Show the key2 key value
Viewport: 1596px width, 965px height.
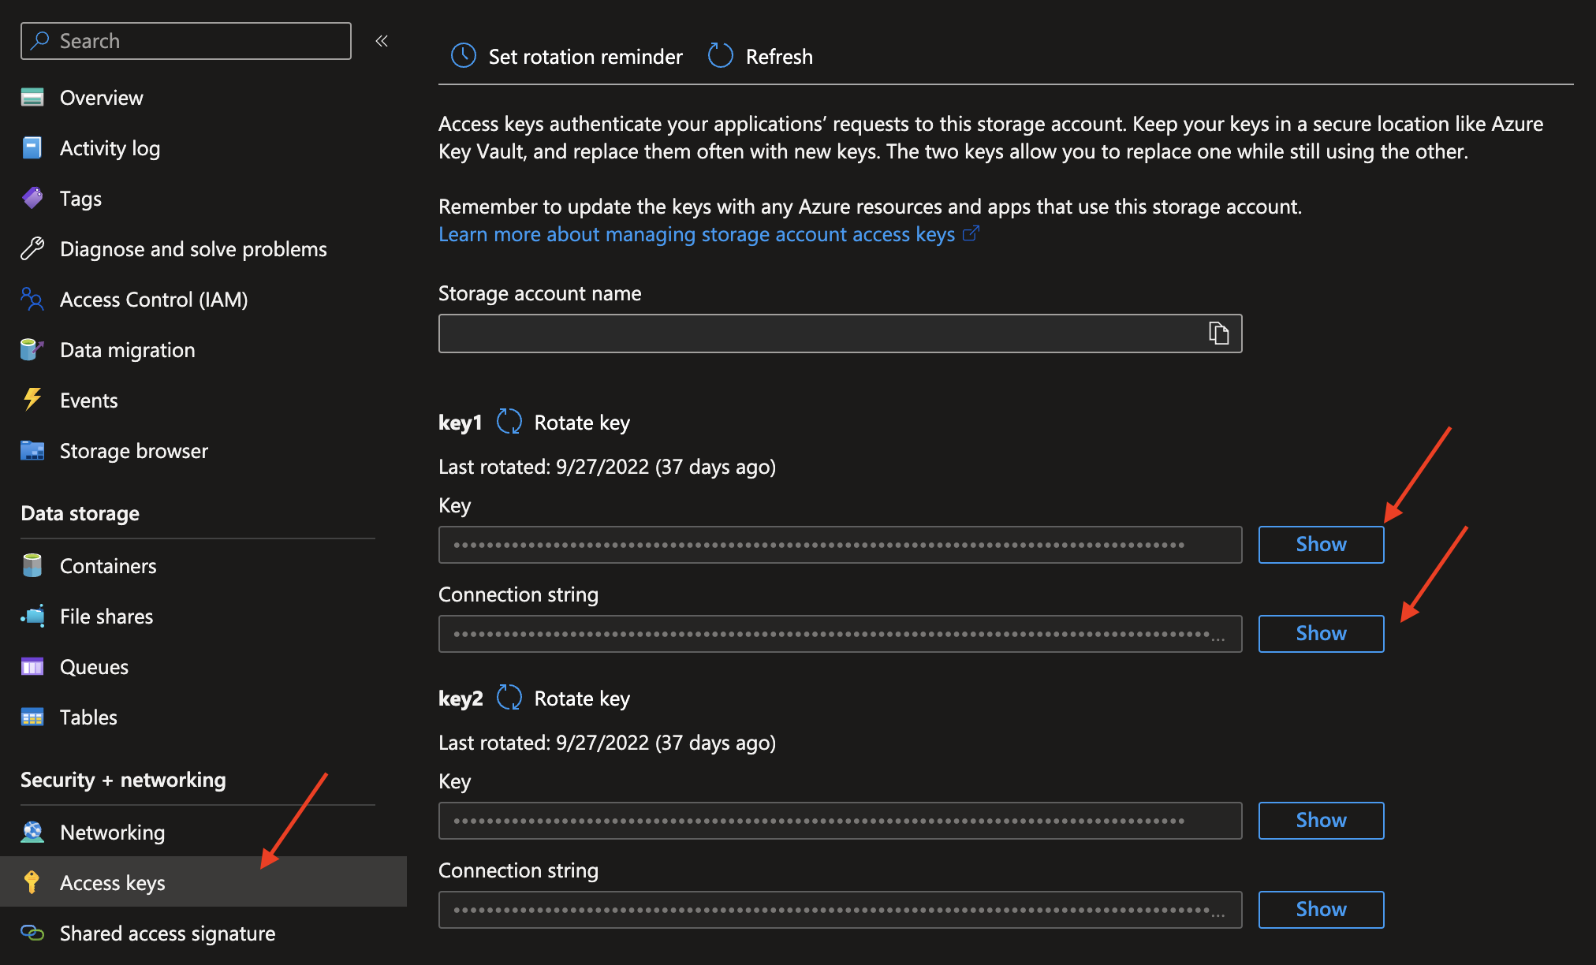click(1320, 820)
